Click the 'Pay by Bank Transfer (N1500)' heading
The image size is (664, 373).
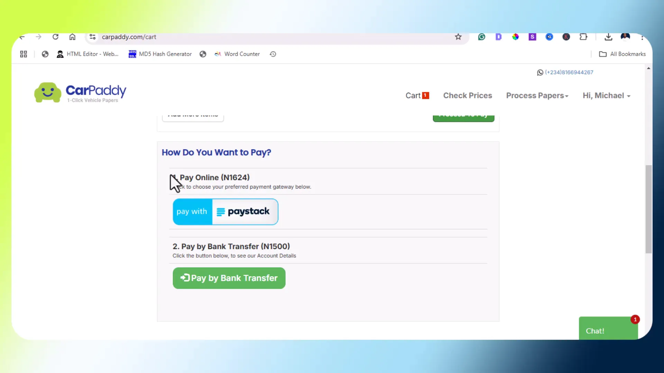pos(231,247)
